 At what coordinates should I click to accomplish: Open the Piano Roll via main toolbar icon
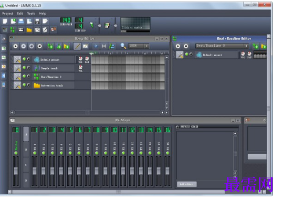pyautogui.click(x=21, y=29)
